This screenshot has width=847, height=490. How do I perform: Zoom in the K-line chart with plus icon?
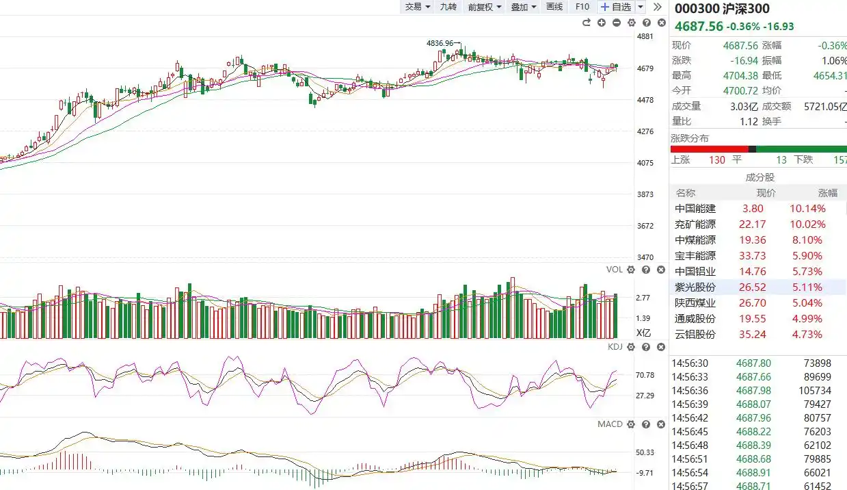click(601, 23)
